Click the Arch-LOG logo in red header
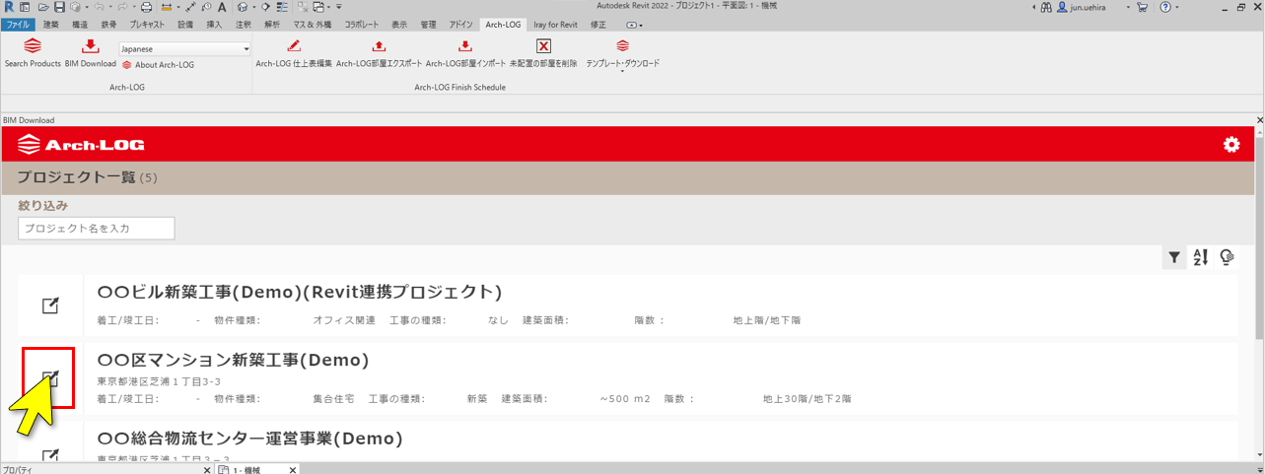 81,145
